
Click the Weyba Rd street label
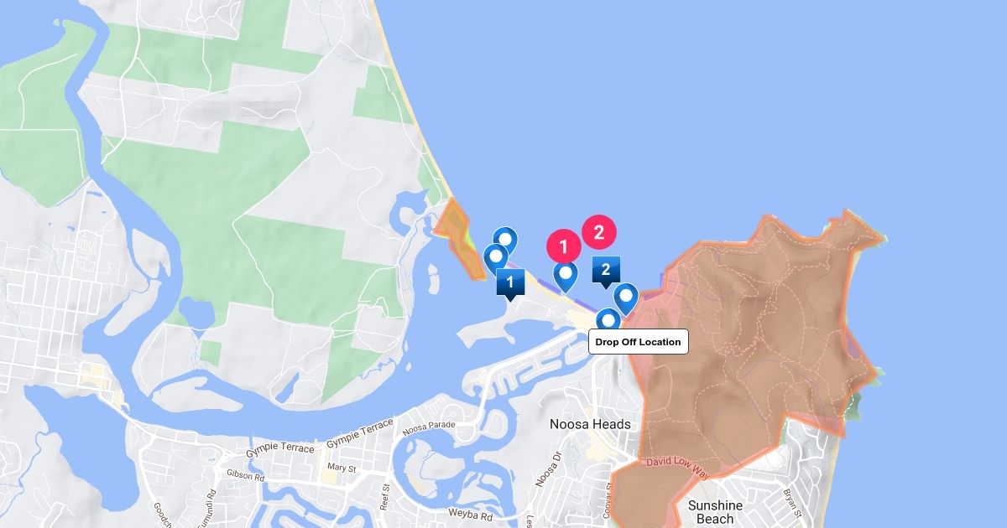pos(468,511)
